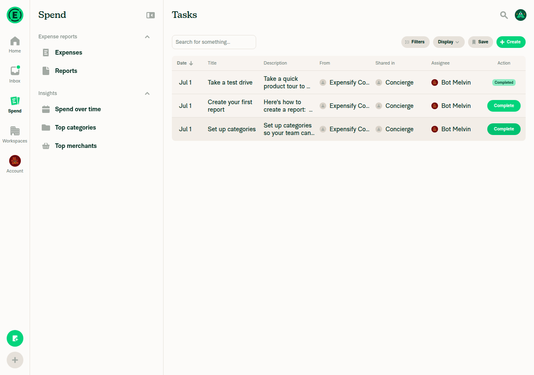The width and height of the screenshot is (534, 375).
Task: Focus the Search for something field
Action: 214,42
